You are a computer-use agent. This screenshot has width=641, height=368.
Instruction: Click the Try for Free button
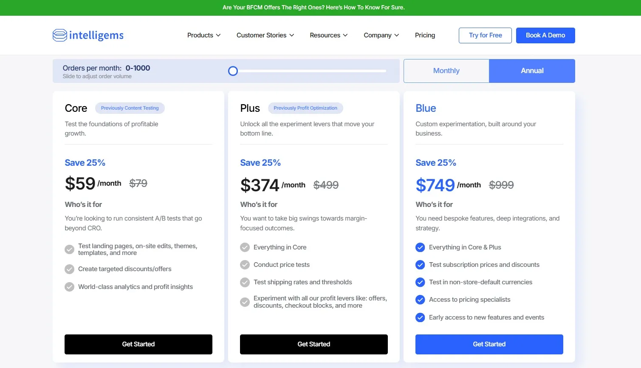(485, 35)
